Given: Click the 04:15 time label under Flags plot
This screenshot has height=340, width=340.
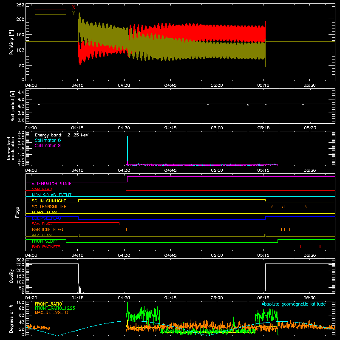Looking at the screenshot, I should (77, 255).
